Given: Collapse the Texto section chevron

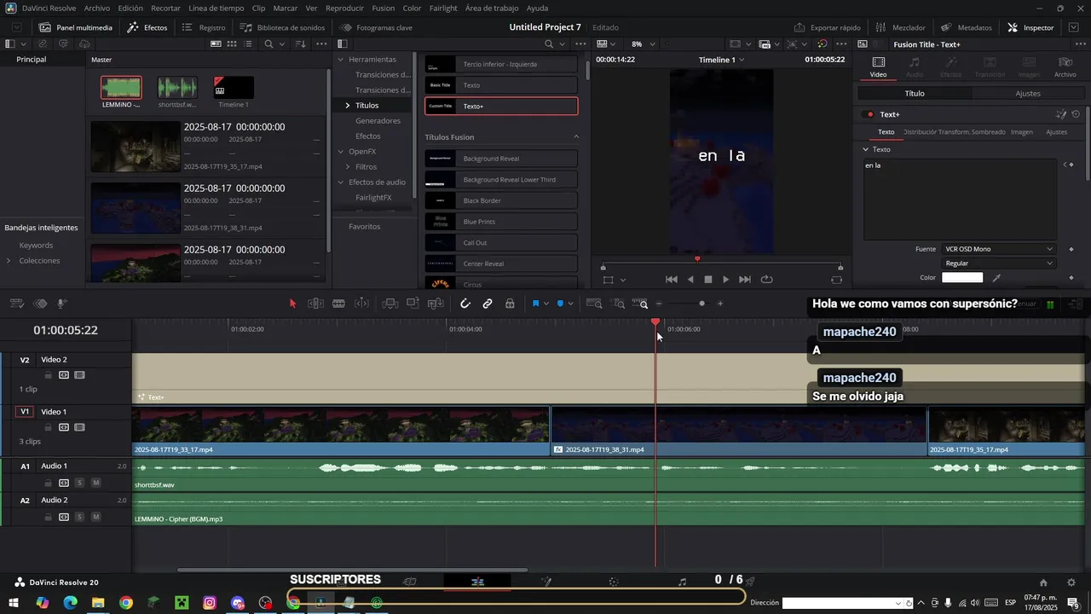Looking at the screenshot, I should tap(865, 149).
